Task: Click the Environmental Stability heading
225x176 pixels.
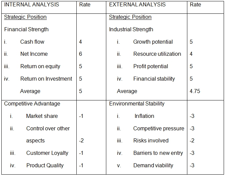Action: 137,104
